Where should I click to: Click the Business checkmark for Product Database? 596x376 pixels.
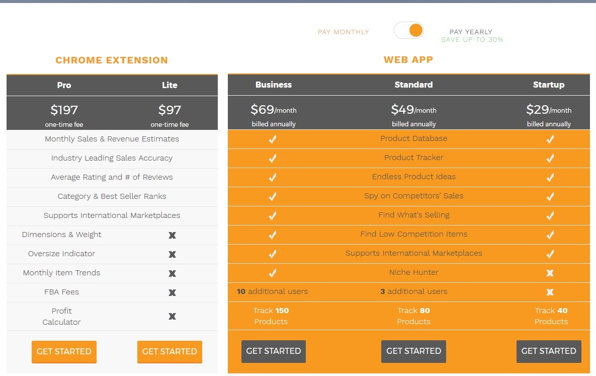tap(273, 139)
